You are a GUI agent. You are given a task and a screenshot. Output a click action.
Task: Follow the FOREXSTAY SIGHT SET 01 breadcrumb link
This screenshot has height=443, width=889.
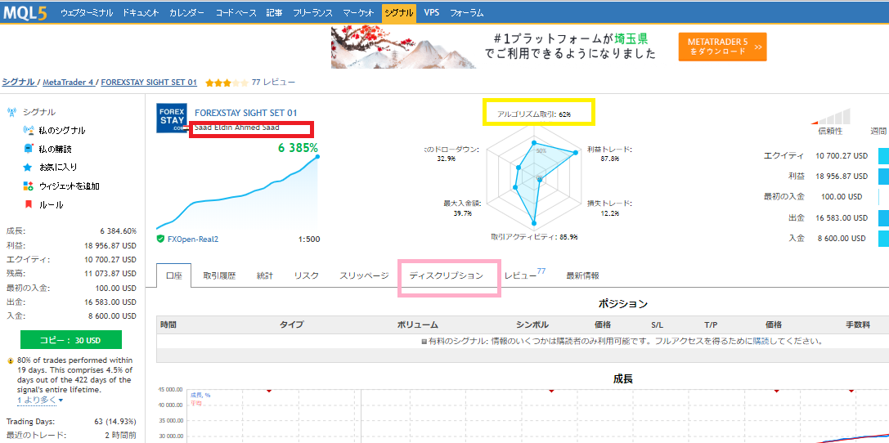click(x=149, y=82)
